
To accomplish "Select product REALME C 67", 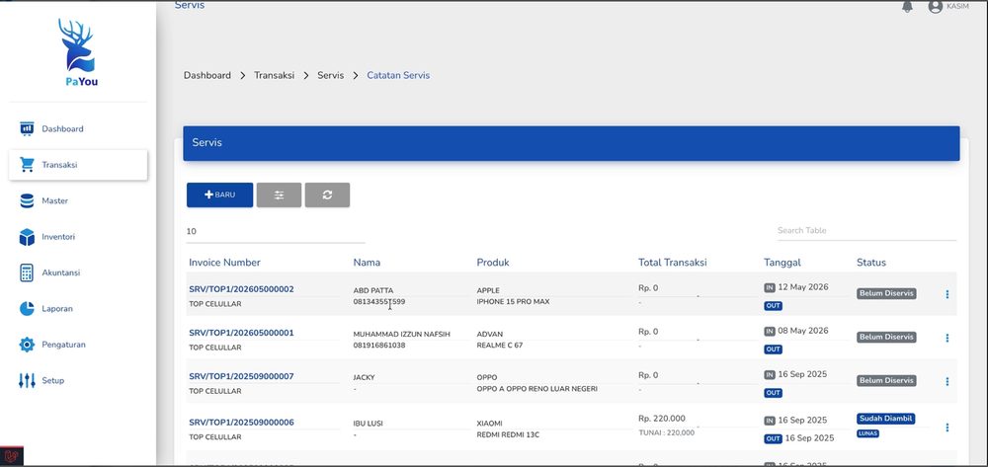I will [500, 345].
